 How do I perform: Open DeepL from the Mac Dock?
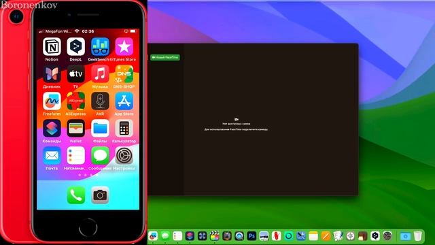coord(375,236)
